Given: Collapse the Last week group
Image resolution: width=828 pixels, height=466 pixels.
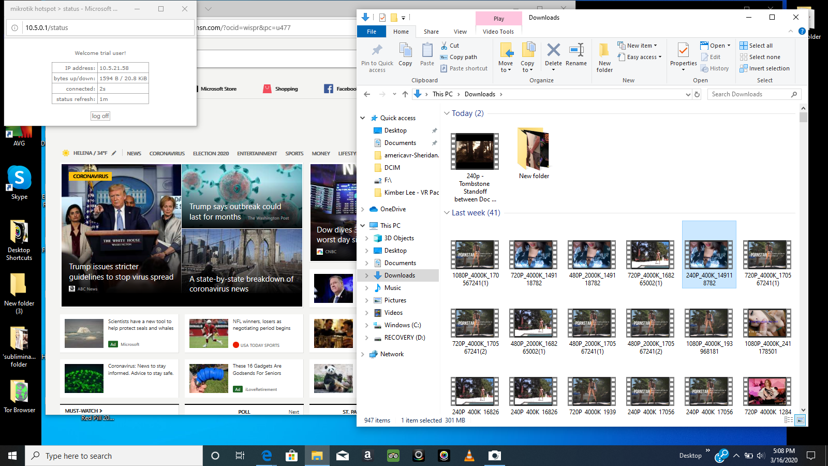Looking at the screenshot, I should [447, 213].
